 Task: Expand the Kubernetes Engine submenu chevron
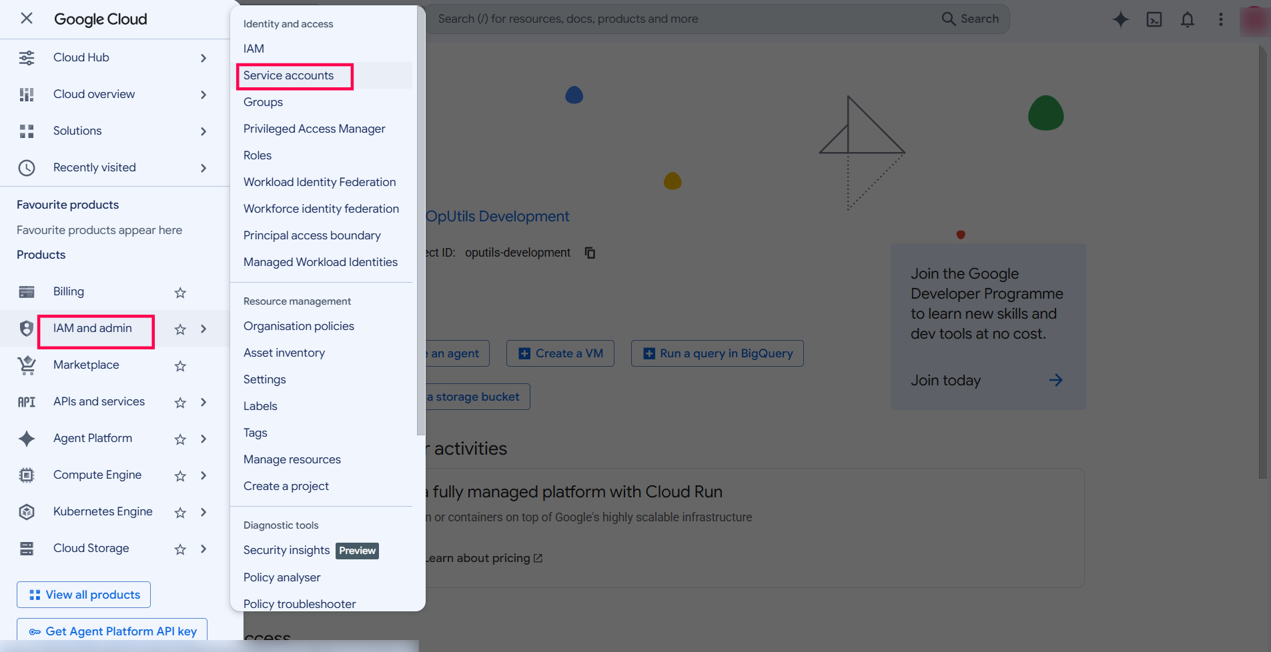coord(203,512)
